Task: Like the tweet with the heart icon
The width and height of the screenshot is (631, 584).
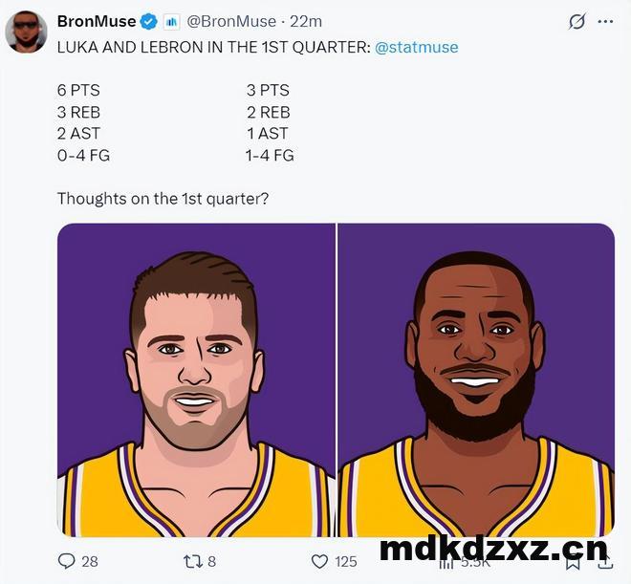Action: (x=320, y=561)
